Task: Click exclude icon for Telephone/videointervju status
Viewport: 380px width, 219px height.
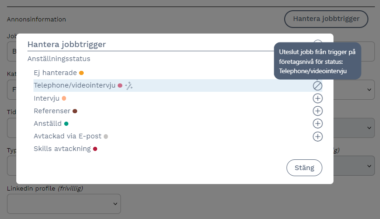Action: [318, 86]
